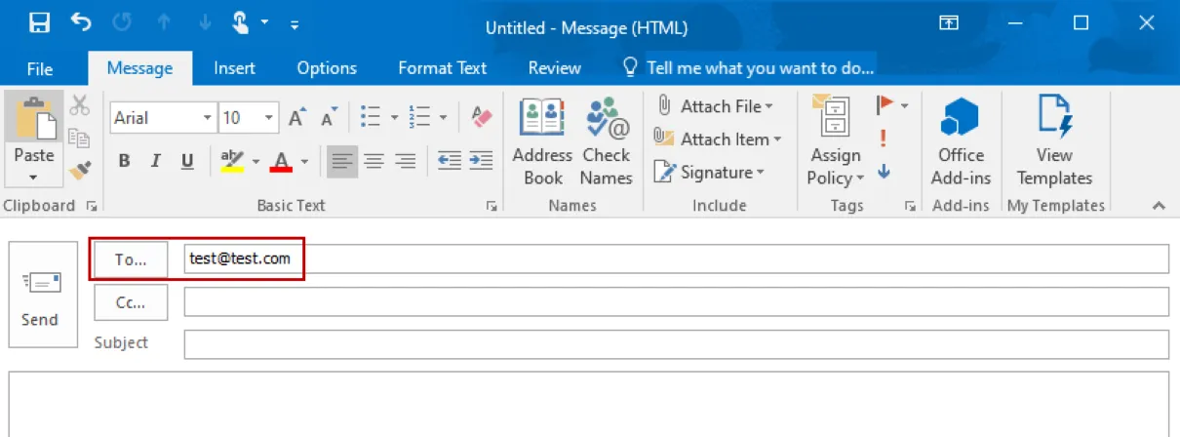Expand the Paste options arrow

point(34,178)
